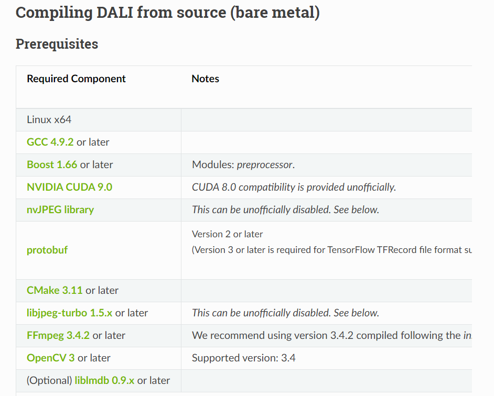Viewport: 494px width, 396px height.
Task: Click the Linux x64 table cell
Action: point(49,120)
